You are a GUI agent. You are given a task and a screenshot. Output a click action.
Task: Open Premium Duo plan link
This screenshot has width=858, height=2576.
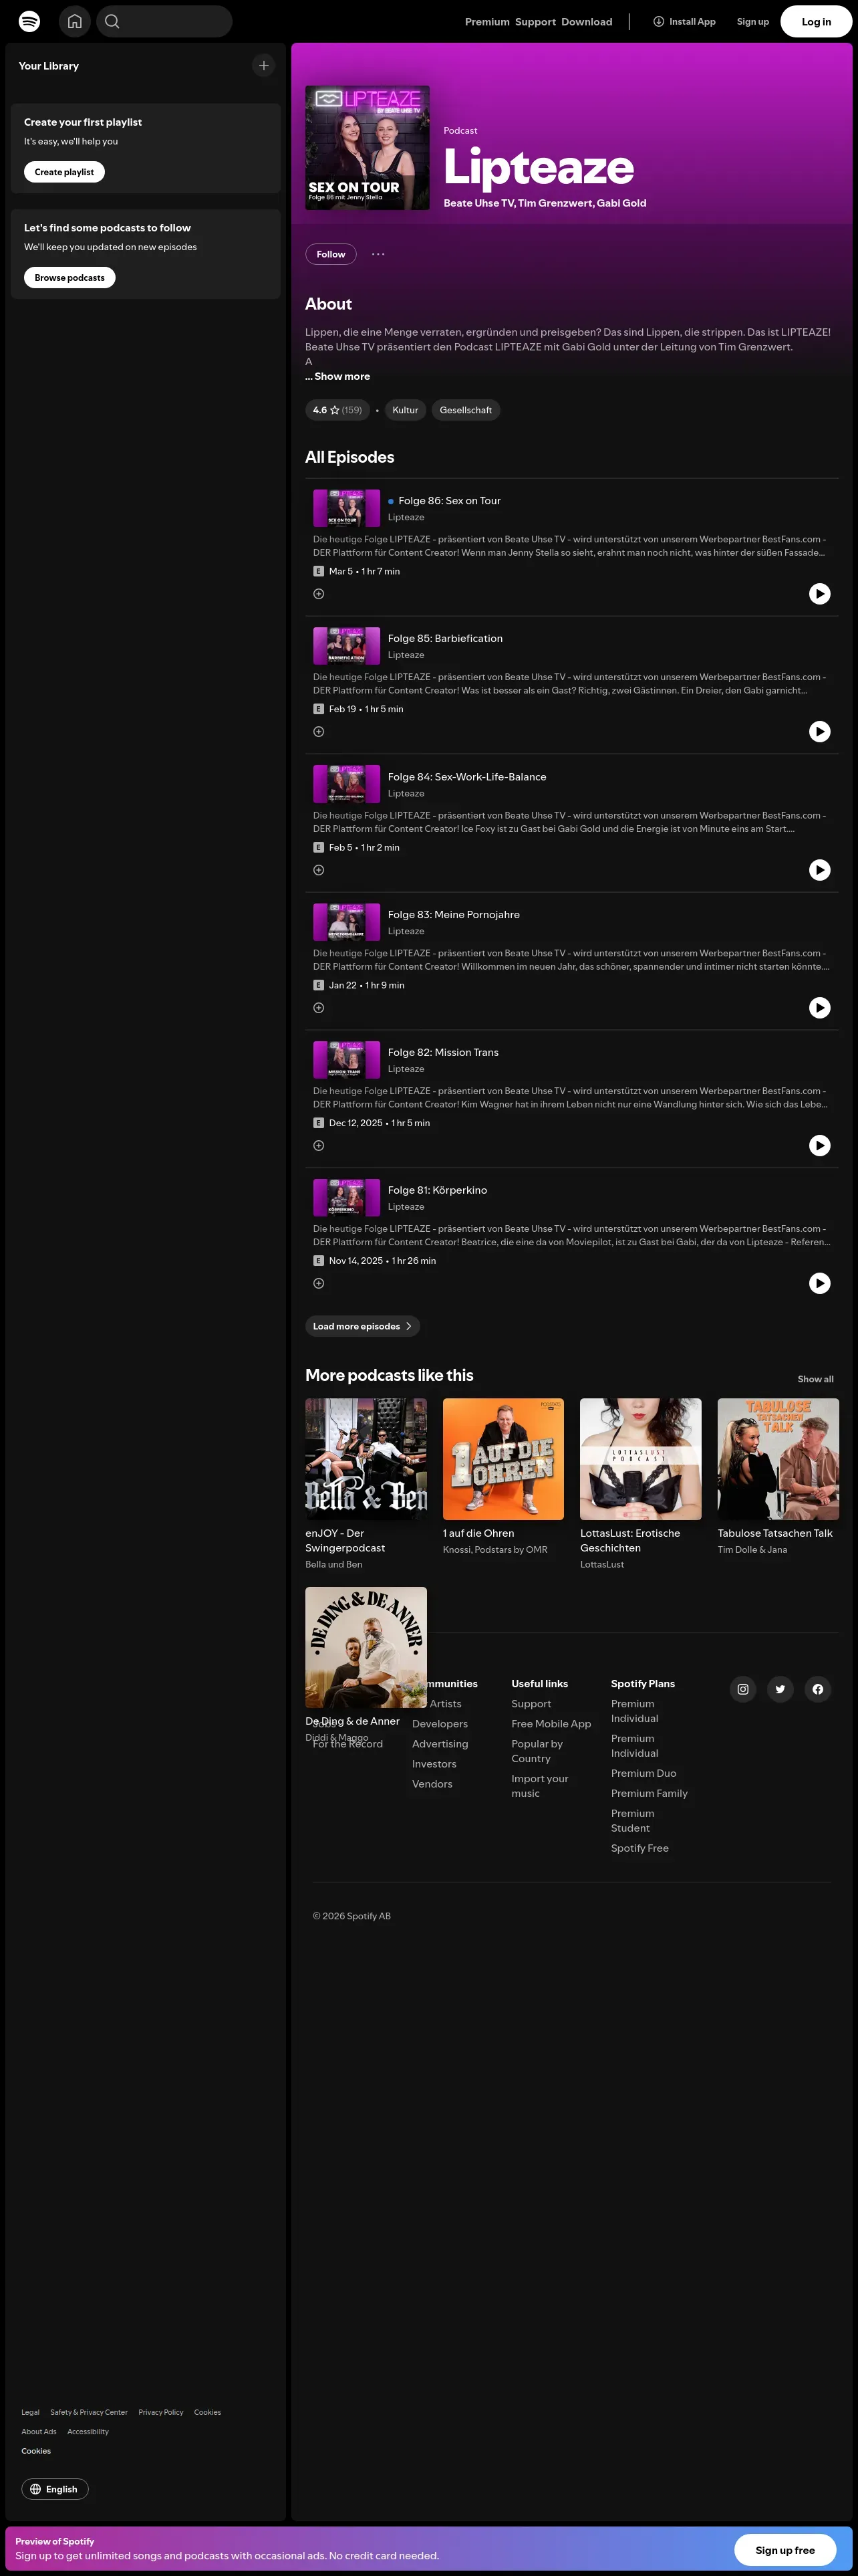pos(643,1774)
